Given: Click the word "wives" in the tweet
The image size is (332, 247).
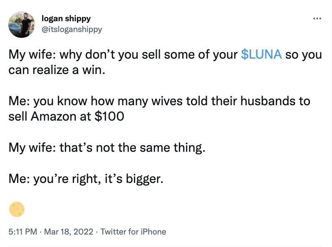Looking at the screenshot, I should coord(166,101).
